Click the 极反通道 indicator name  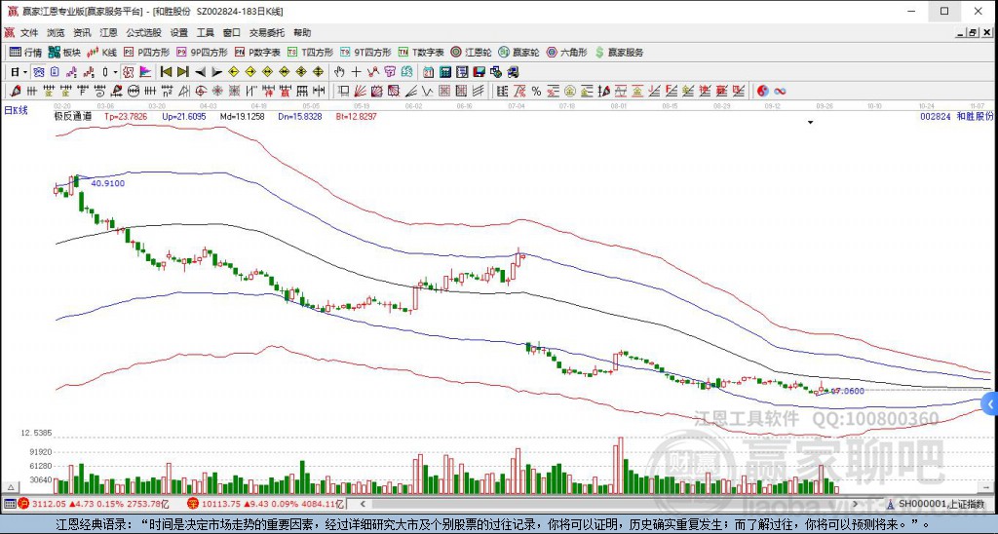click(x=73, y=117)
